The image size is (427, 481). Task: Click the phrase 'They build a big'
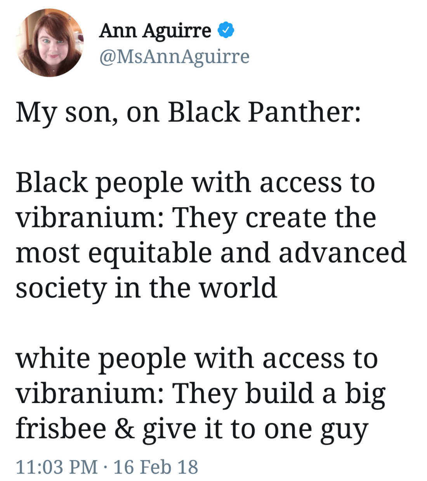(x=278, y=393)
